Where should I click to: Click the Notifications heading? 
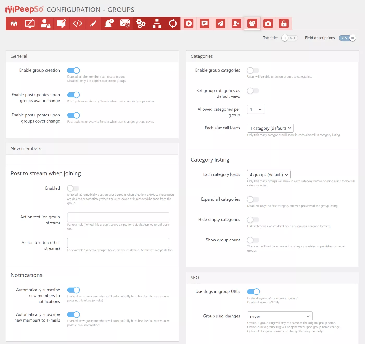coord(26,275)
